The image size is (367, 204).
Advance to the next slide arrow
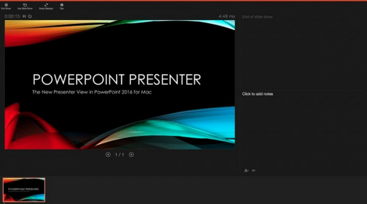pyautogui.click(x=131, y=155)
